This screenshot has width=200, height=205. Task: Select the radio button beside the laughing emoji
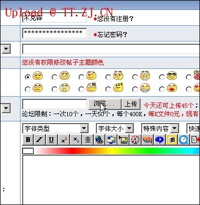click(54, 77)
